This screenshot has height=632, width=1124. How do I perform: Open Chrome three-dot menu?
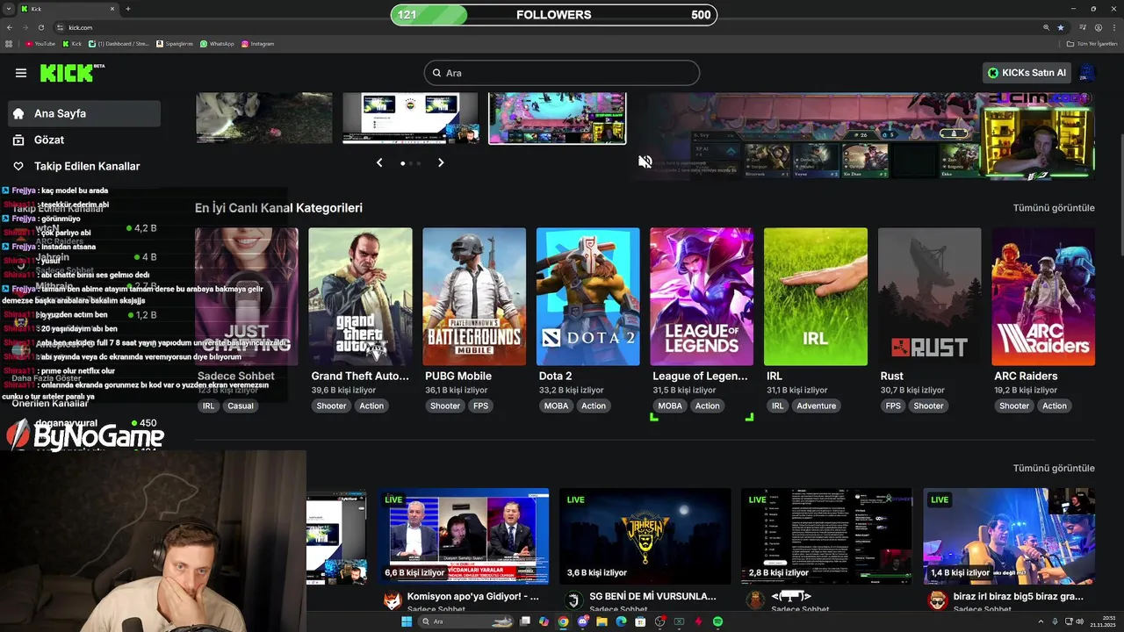click(1113, 27)
